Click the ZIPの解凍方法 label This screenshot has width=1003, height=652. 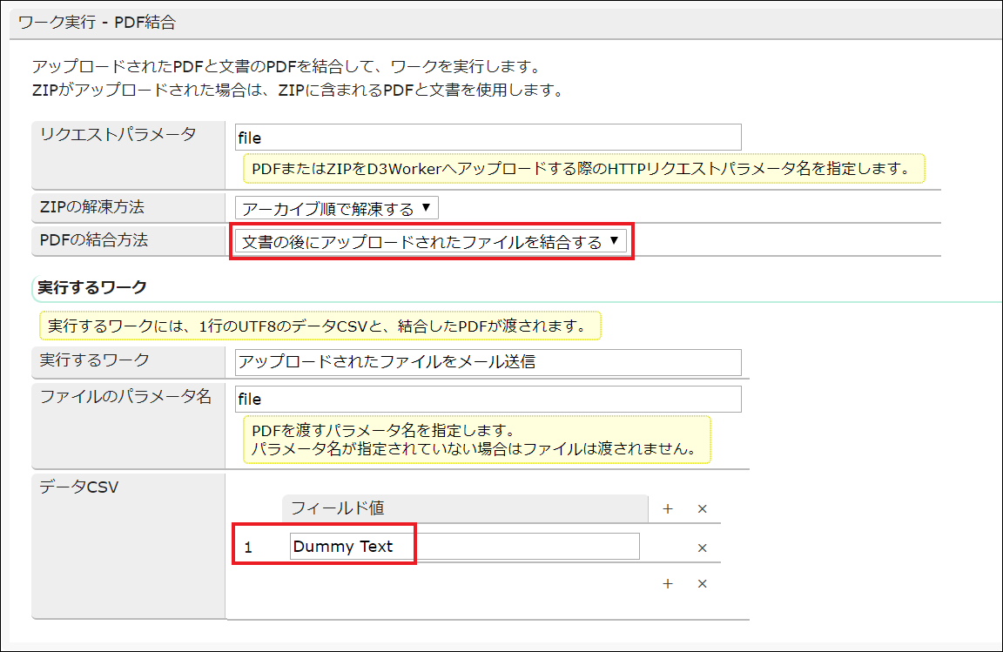[x=92, y=207]
